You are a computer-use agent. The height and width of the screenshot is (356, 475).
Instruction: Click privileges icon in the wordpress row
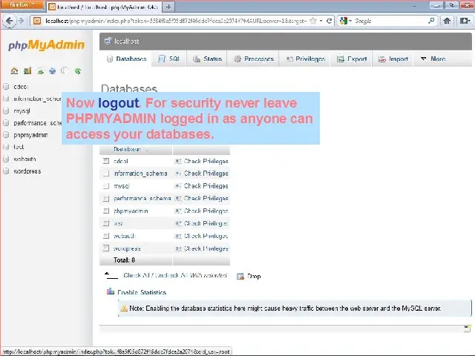tap(178, 248)
